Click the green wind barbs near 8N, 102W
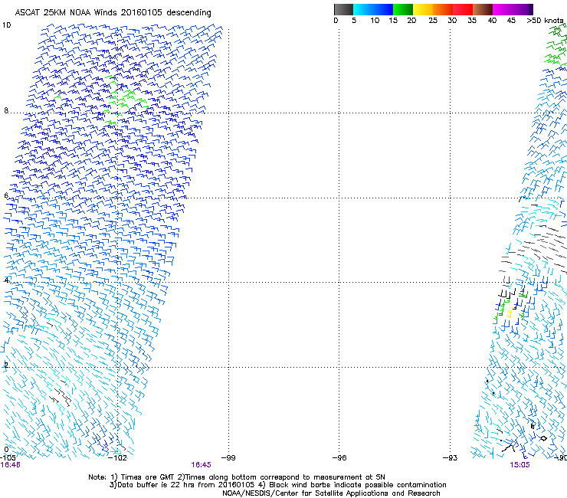The image size is (567, 498). [125, 100]
